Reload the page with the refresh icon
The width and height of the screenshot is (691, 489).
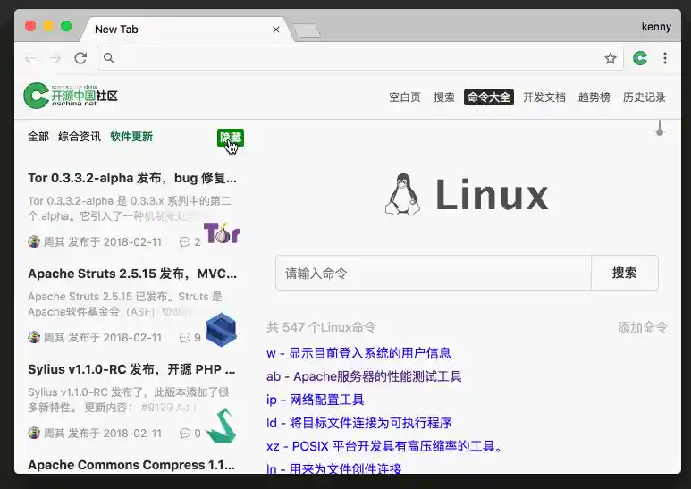(x=80, y=58)
